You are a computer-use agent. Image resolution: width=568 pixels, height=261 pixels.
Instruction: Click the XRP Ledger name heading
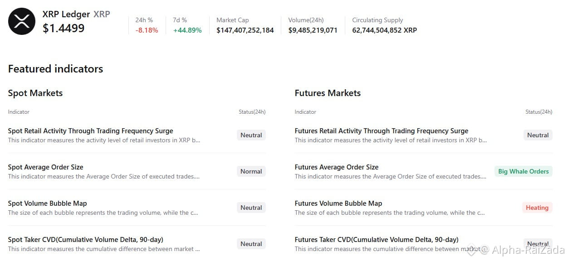pyautogui.click(x=66, y=14)
